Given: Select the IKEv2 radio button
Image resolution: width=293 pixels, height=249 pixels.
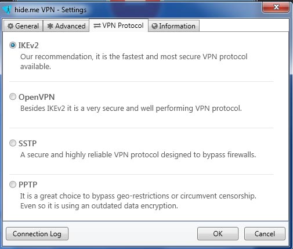Looking at the screenshot, I should (13, 45).
